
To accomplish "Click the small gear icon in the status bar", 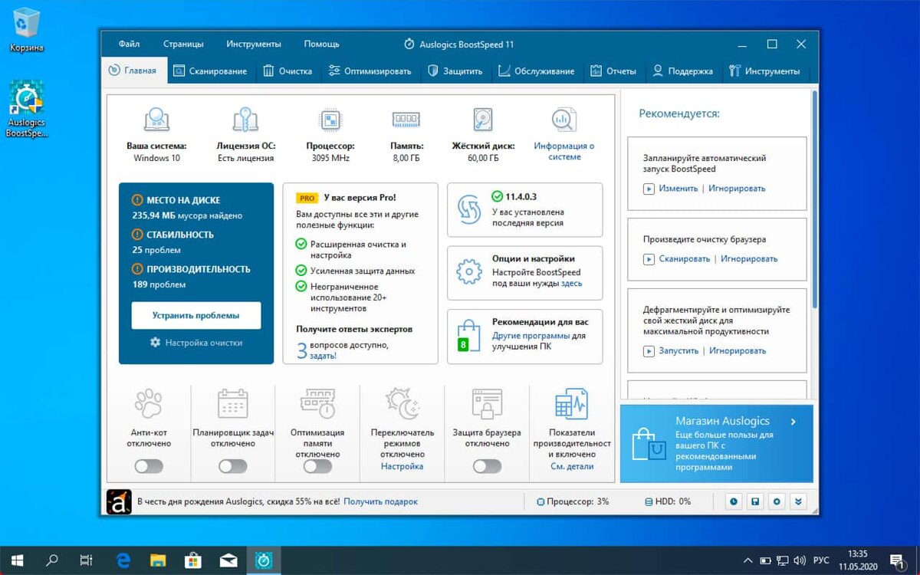I will [777, 501].
